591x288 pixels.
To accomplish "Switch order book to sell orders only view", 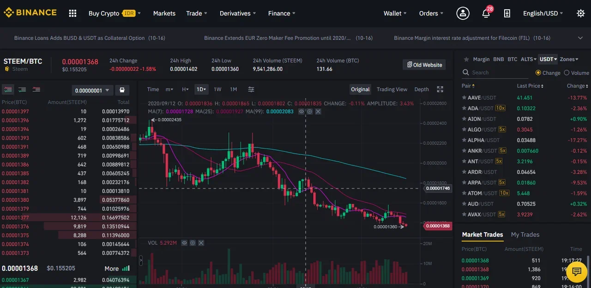I will (36, 89).
